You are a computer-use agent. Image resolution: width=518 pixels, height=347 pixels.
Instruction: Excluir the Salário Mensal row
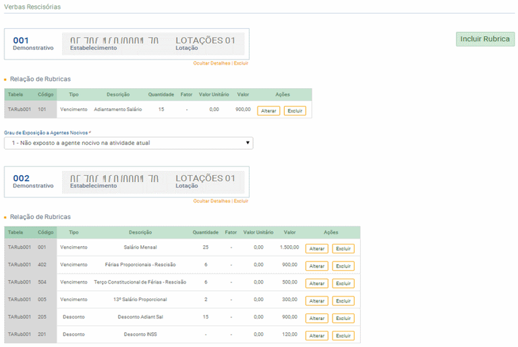point(343,249)
